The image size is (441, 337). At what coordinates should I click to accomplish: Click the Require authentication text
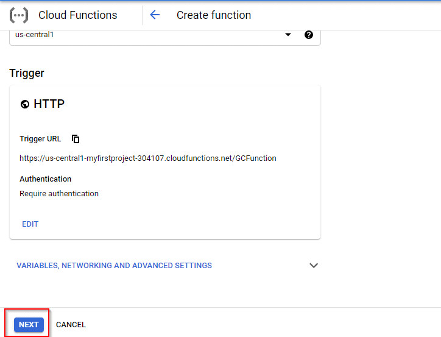(x=59, y=194)
